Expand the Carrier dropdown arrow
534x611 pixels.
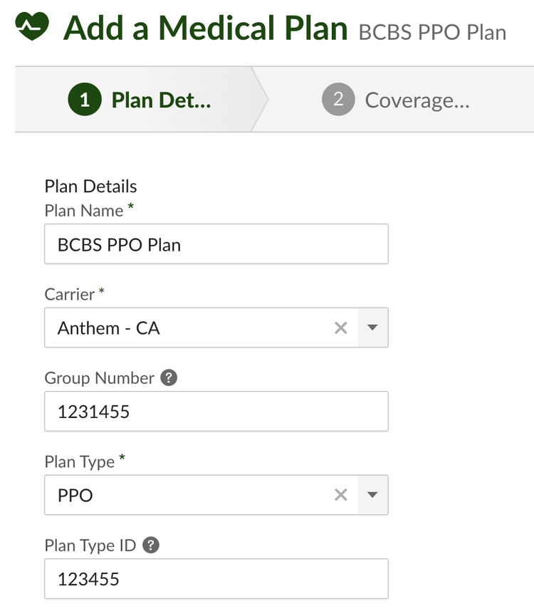click(373, 328)
